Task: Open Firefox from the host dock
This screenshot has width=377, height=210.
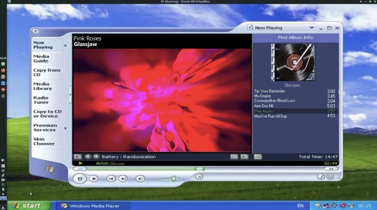Action: (x=3, y=70)
